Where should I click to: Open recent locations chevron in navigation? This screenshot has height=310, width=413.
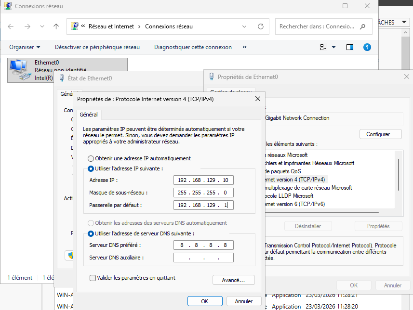[42, 26]
